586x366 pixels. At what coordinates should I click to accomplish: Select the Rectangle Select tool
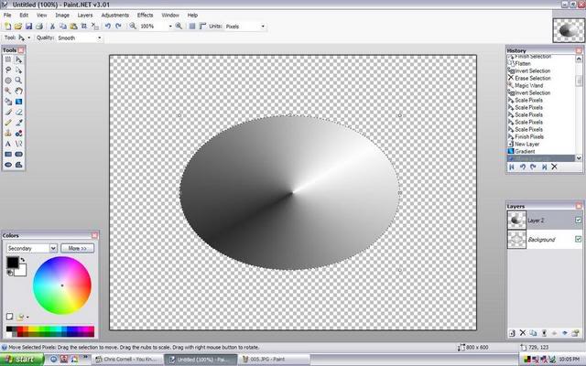pos(8,59)
